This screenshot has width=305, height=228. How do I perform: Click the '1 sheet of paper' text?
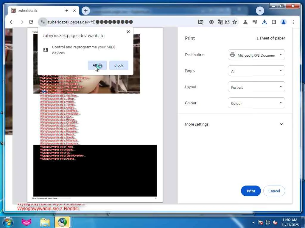click(x=271, y=38)
